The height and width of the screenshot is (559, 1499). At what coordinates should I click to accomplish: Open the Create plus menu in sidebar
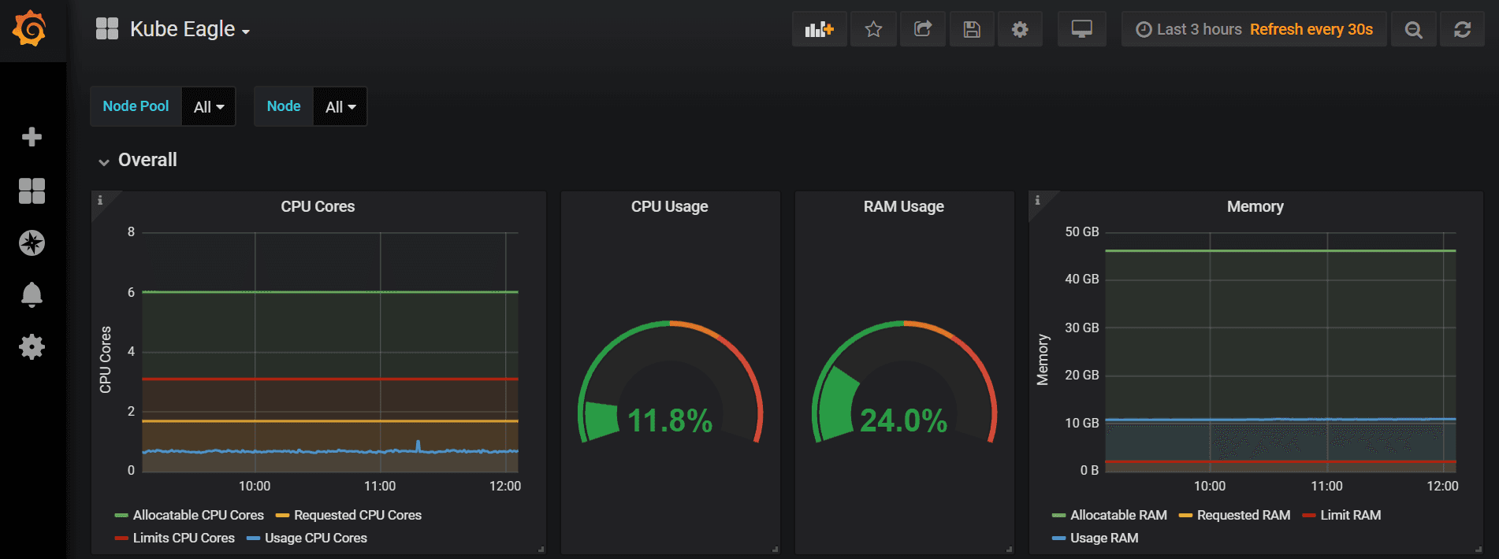[x=32, y=137]
